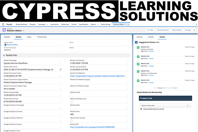Viewport: 198px width, 132px height.
Task: Open the Campaigns tab dropdown arrow
Action: click(47, 25)
